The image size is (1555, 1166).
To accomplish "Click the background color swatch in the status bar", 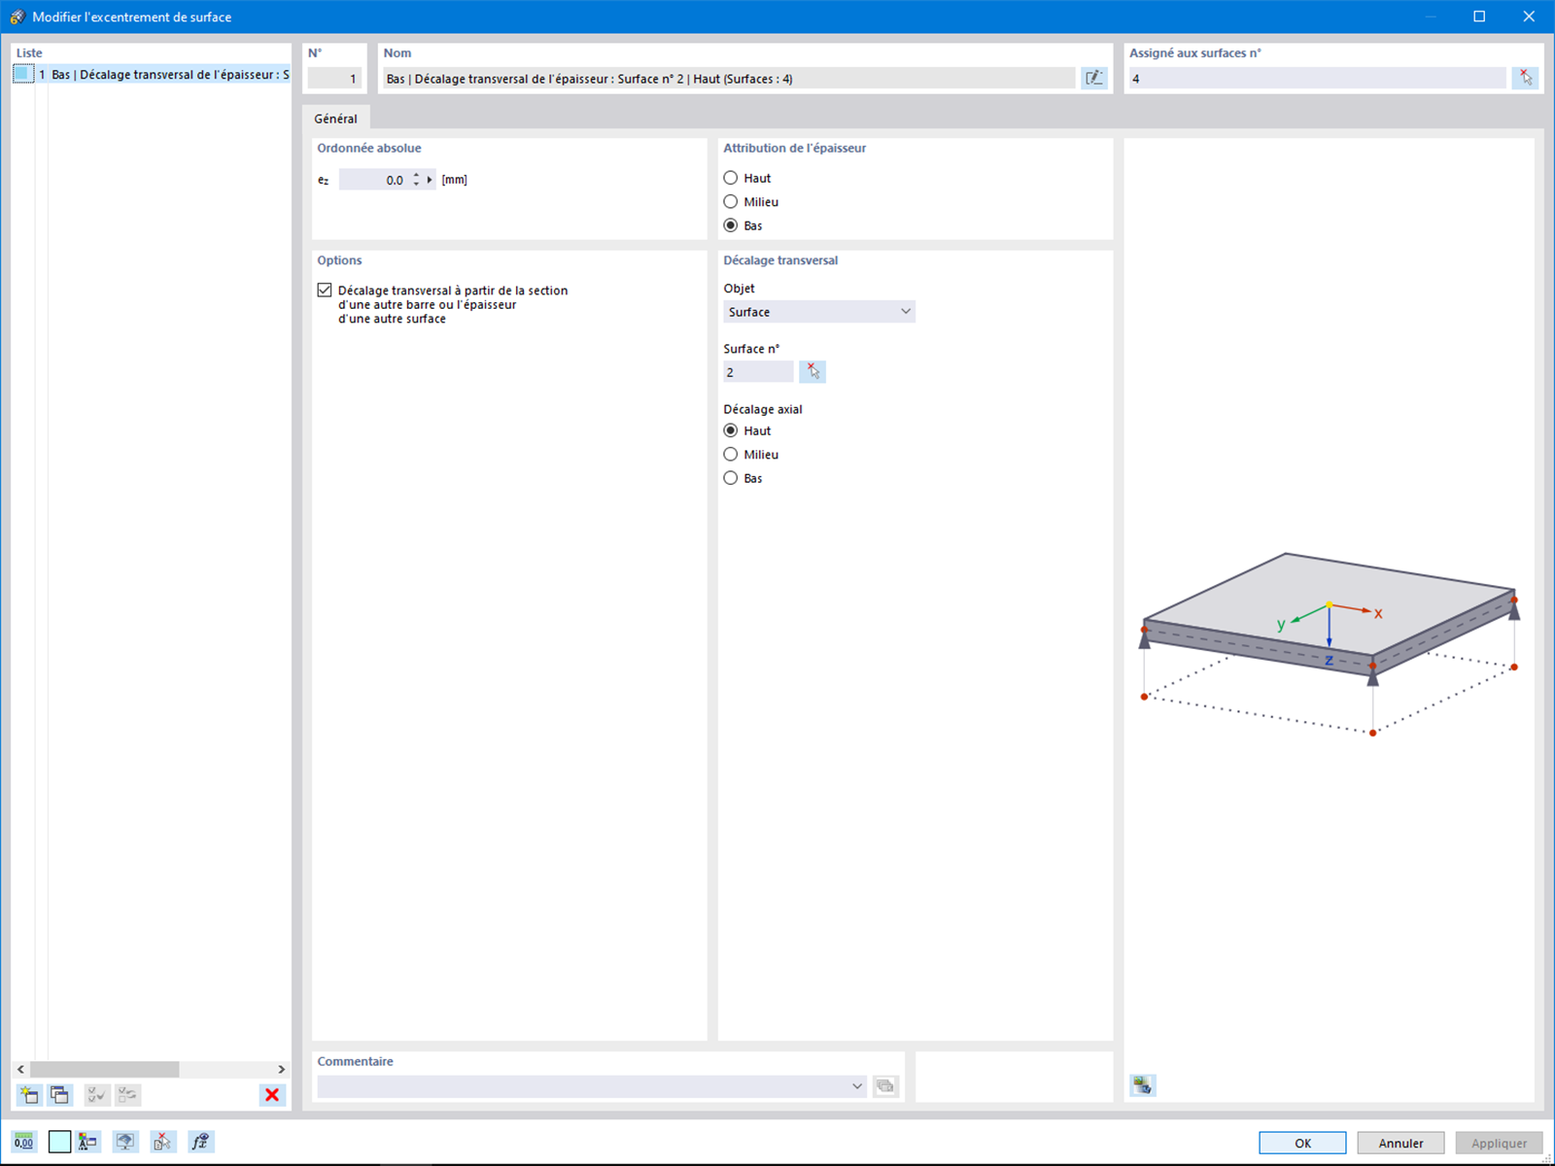I will tap(58, 1142).
